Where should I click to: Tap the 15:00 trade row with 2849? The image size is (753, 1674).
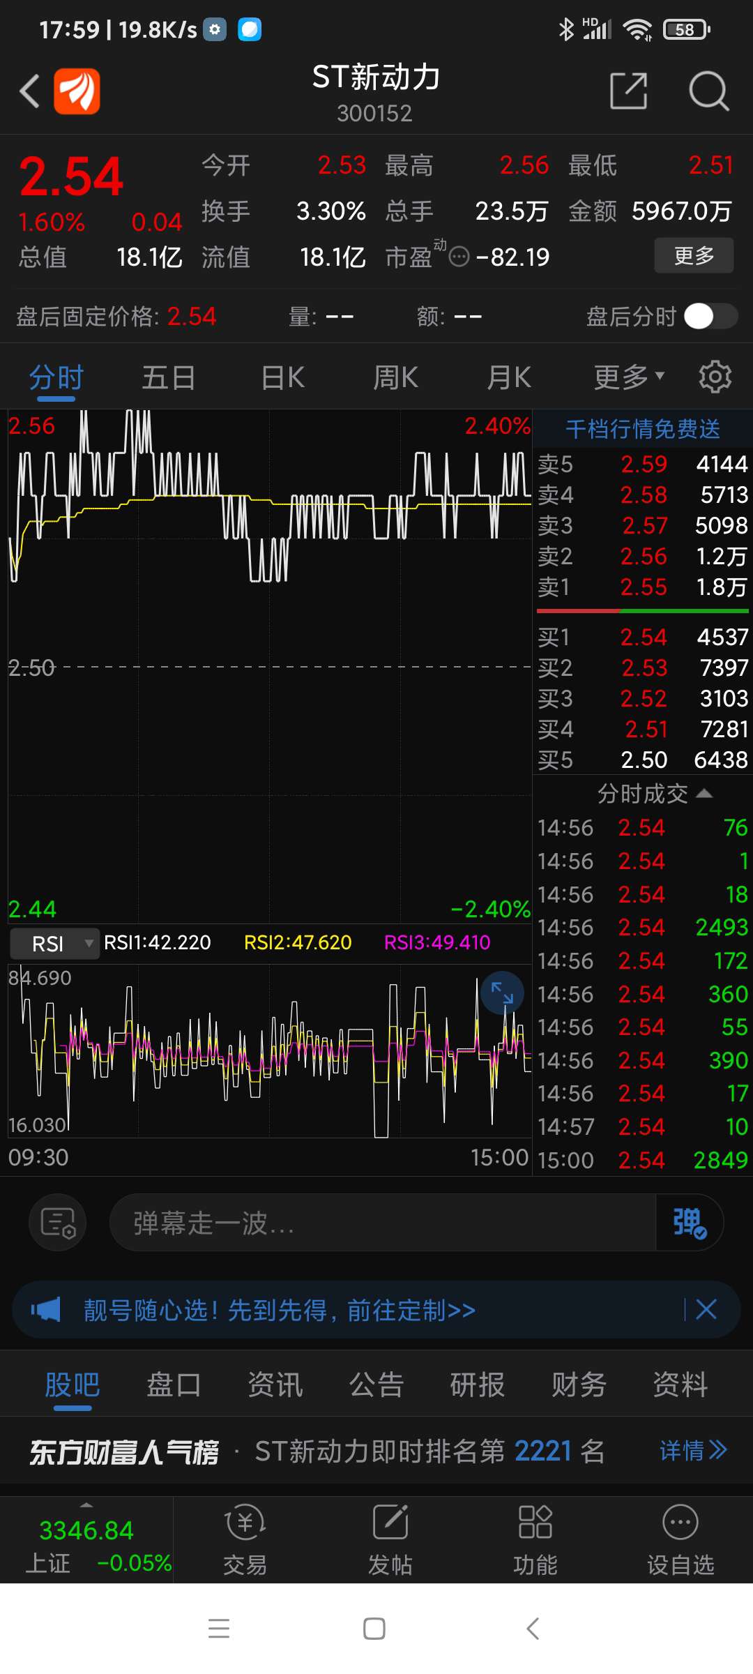pyautogui.click(x=643, y=1160)
